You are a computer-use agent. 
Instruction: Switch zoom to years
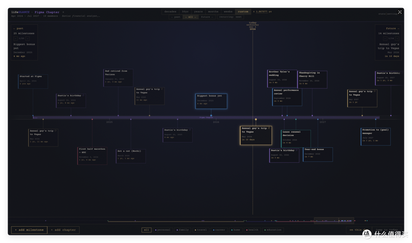pos(198,11)
